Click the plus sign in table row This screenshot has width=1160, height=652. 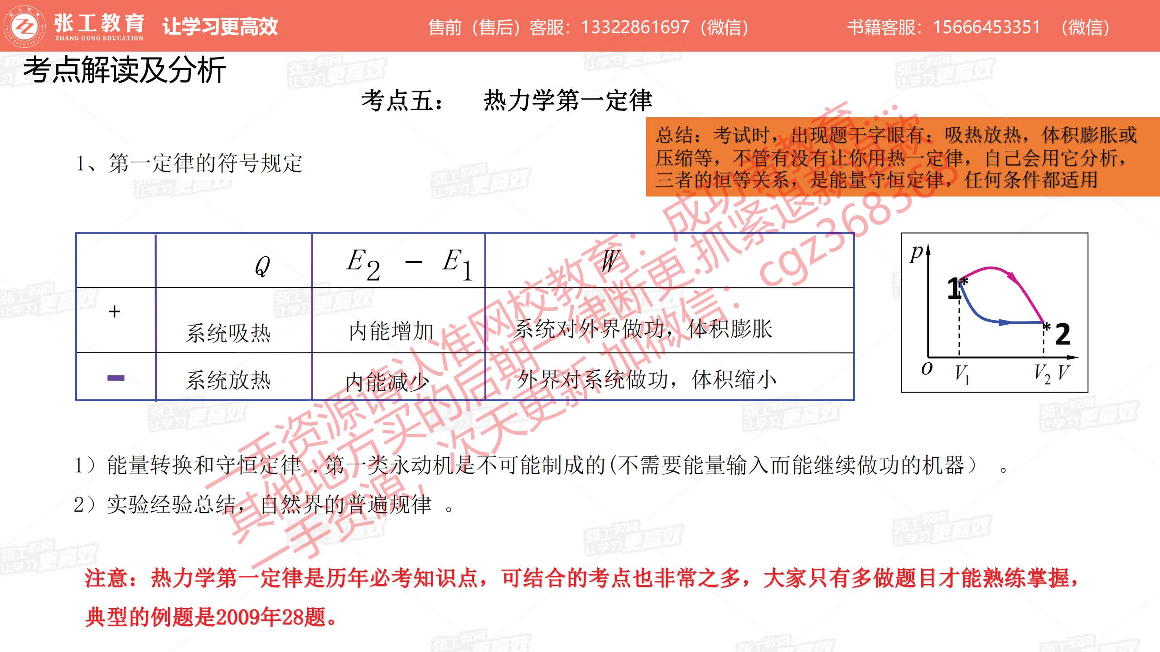pyautogui.click(x=114, y=312)
